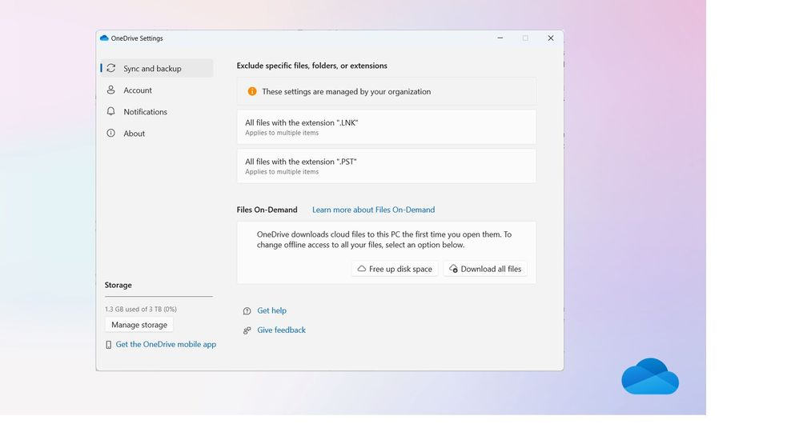Open Get the OneDrive mobile app link
799x448 pixels.
[x=166, y=344]
